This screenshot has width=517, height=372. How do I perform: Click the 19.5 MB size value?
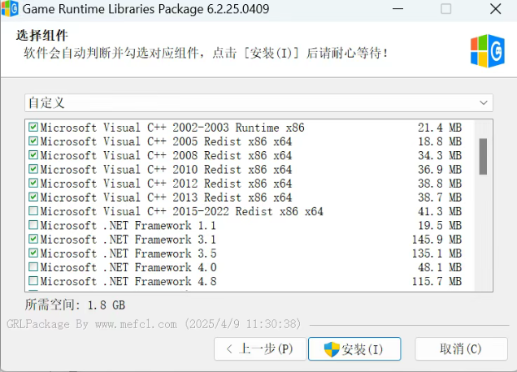[440, 225]
